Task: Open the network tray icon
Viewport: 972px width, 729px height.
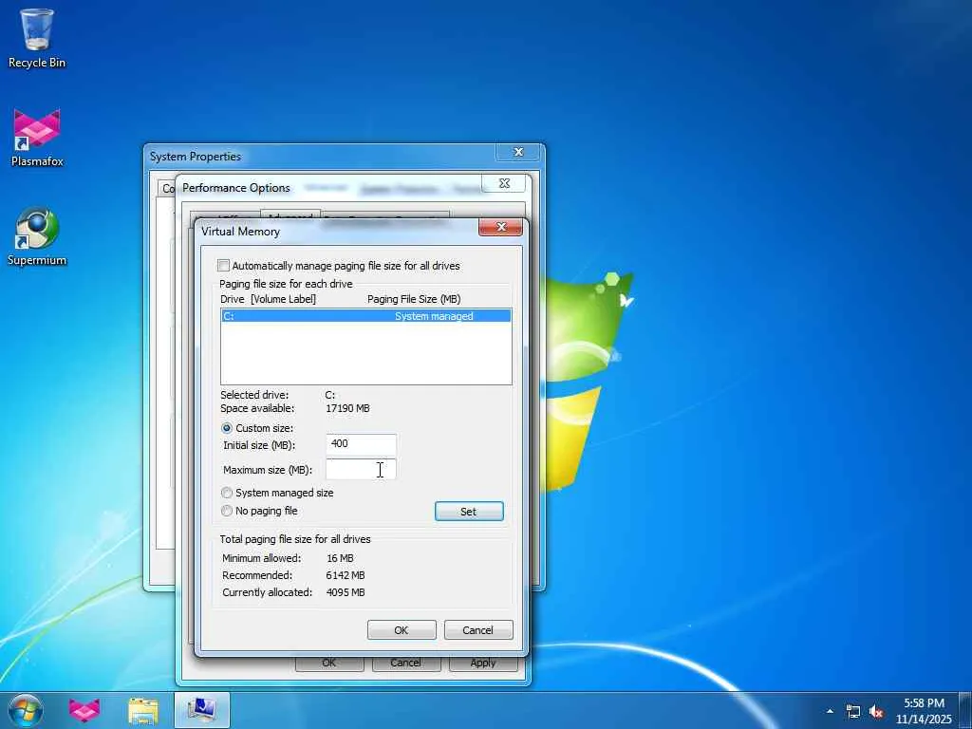Action: (853, 712)
